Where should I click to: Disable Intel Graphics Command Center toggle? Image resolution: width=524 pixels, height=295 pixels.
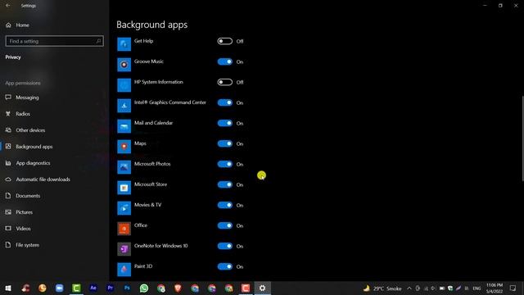click(225, 102)
